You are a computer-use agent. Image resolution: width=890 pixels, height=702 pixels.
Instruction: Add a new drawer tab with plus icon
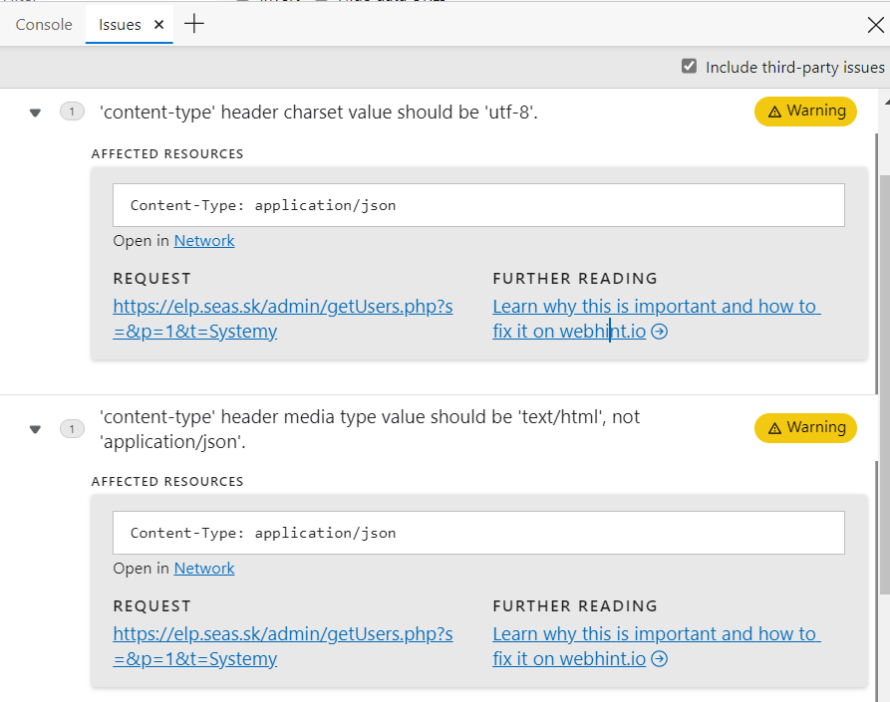(194, 24)
